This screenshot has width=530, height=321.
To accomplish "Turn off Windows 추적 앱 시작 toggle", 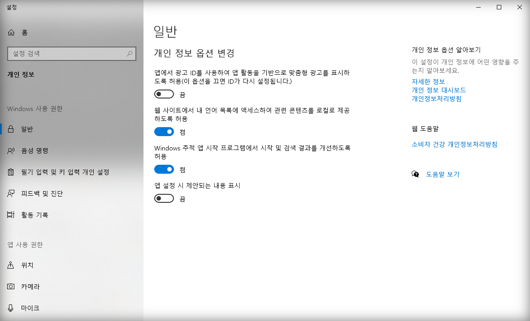I will [x=164, y=169].
